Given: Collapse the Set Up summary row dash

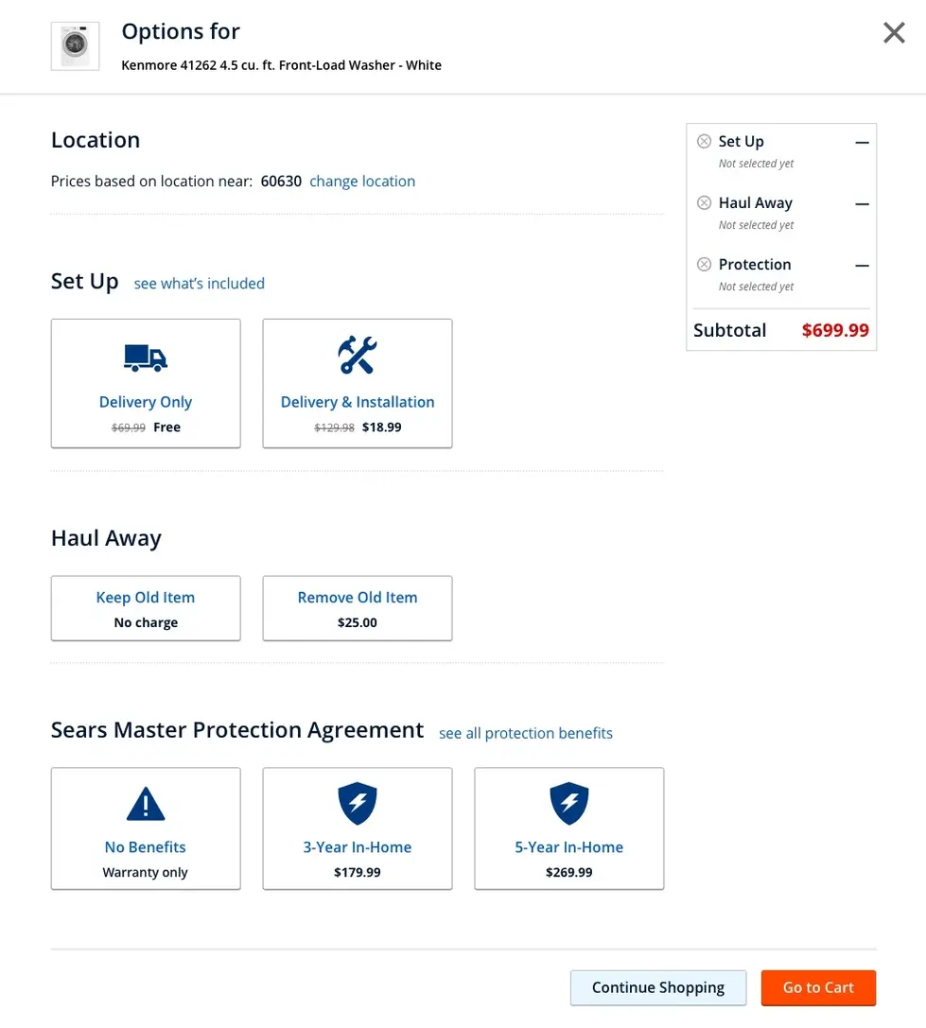Looking at the screenshot, I should click(863, 142).
